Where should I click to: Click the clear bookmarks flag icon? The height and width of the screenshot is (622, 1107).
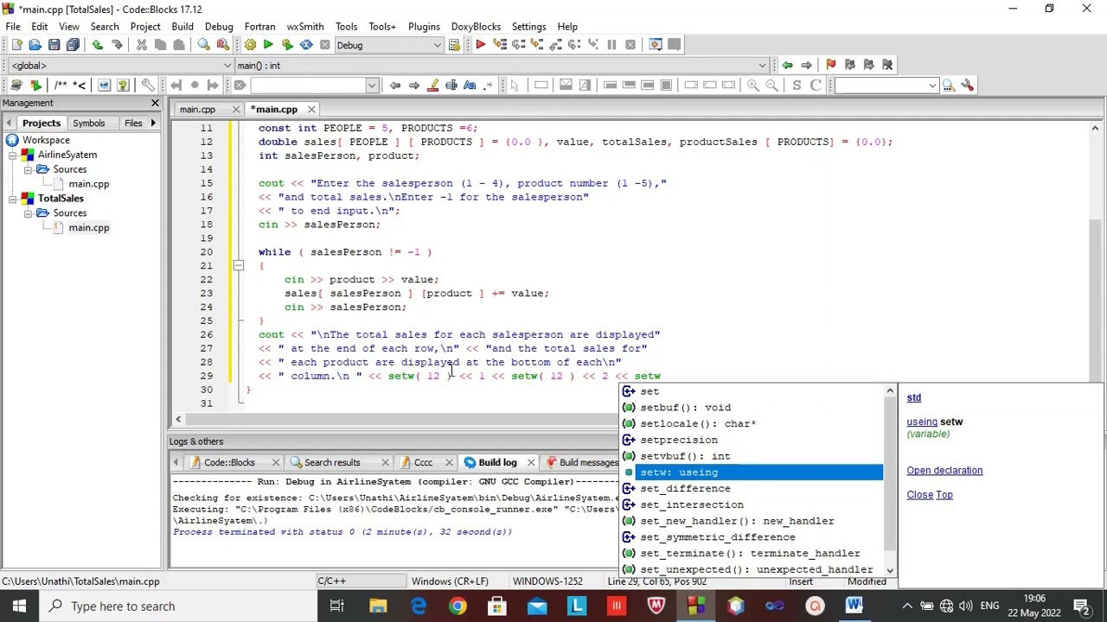pyautogui.click(x=886, y=65)
